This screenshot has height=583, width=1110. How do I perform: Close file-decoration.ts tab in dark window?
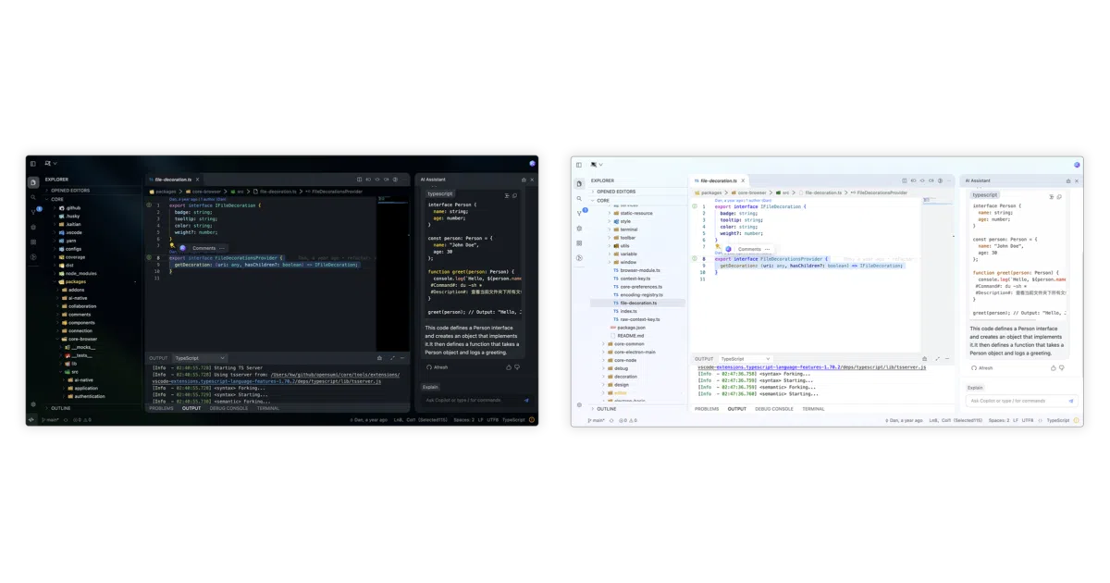click(x=197, y=179)
